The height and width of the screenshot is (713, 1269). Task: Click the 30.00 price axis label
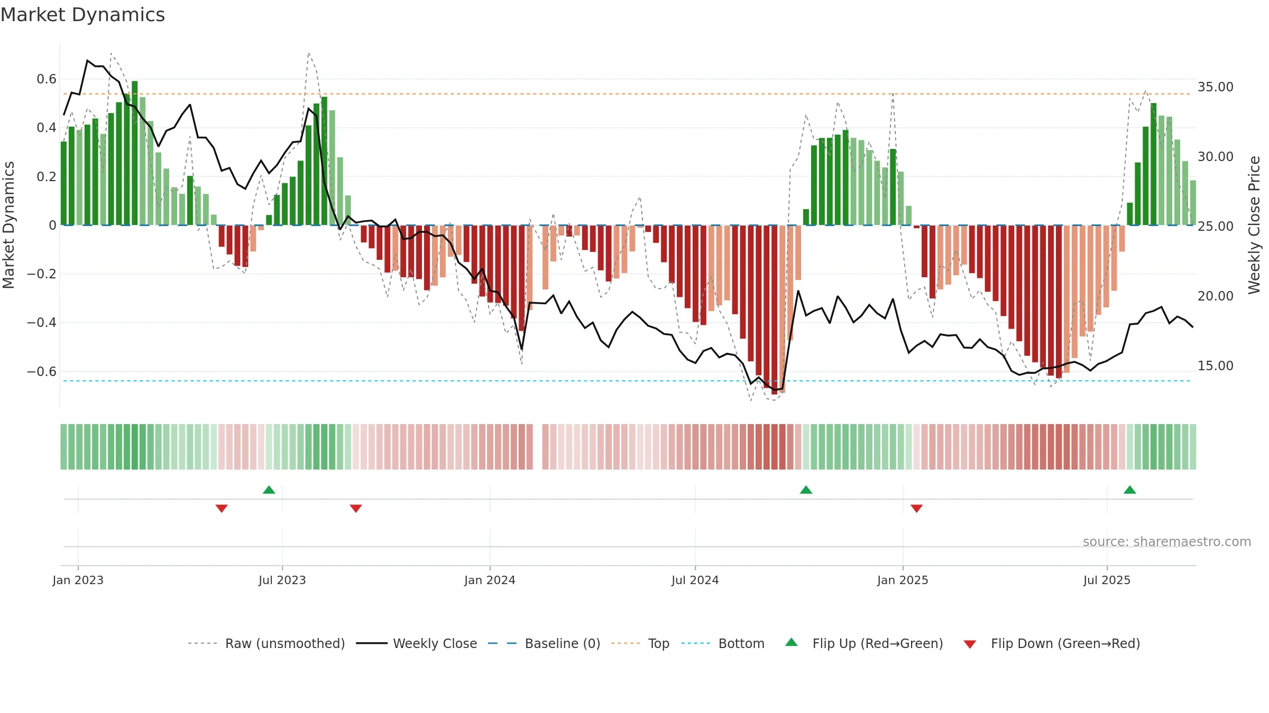pos(1216,156)
